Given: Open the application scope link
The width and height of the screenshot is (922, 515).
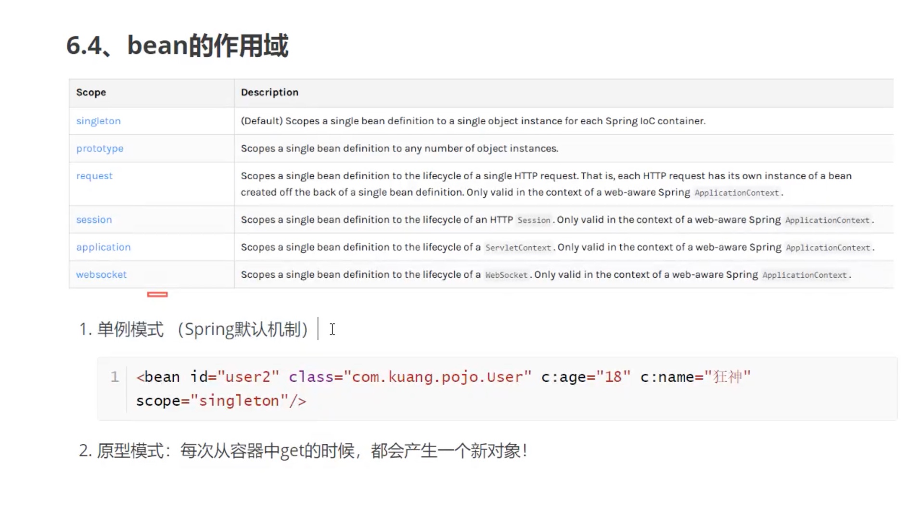Looking at the screenshot, I should (103, 247).
